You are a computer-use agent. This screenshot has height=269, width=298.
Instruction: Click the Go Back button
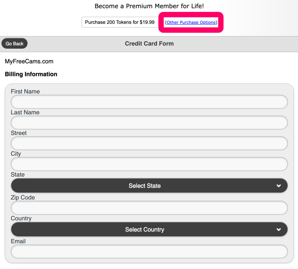tap(15, 44)
